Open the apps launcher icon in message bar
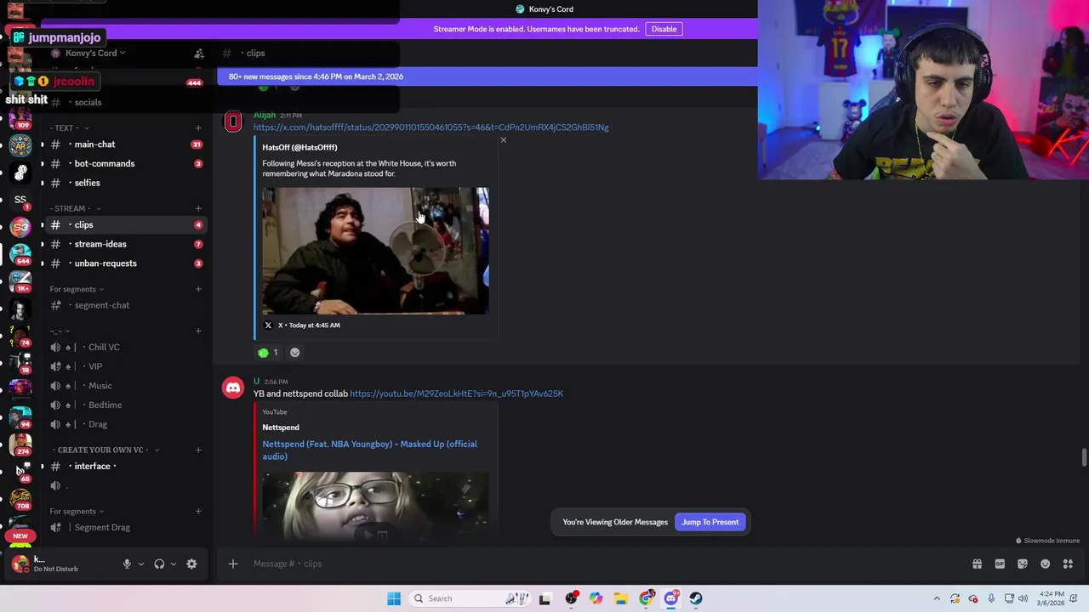This screenshot has width=1089, height=612. [1068, 564]
